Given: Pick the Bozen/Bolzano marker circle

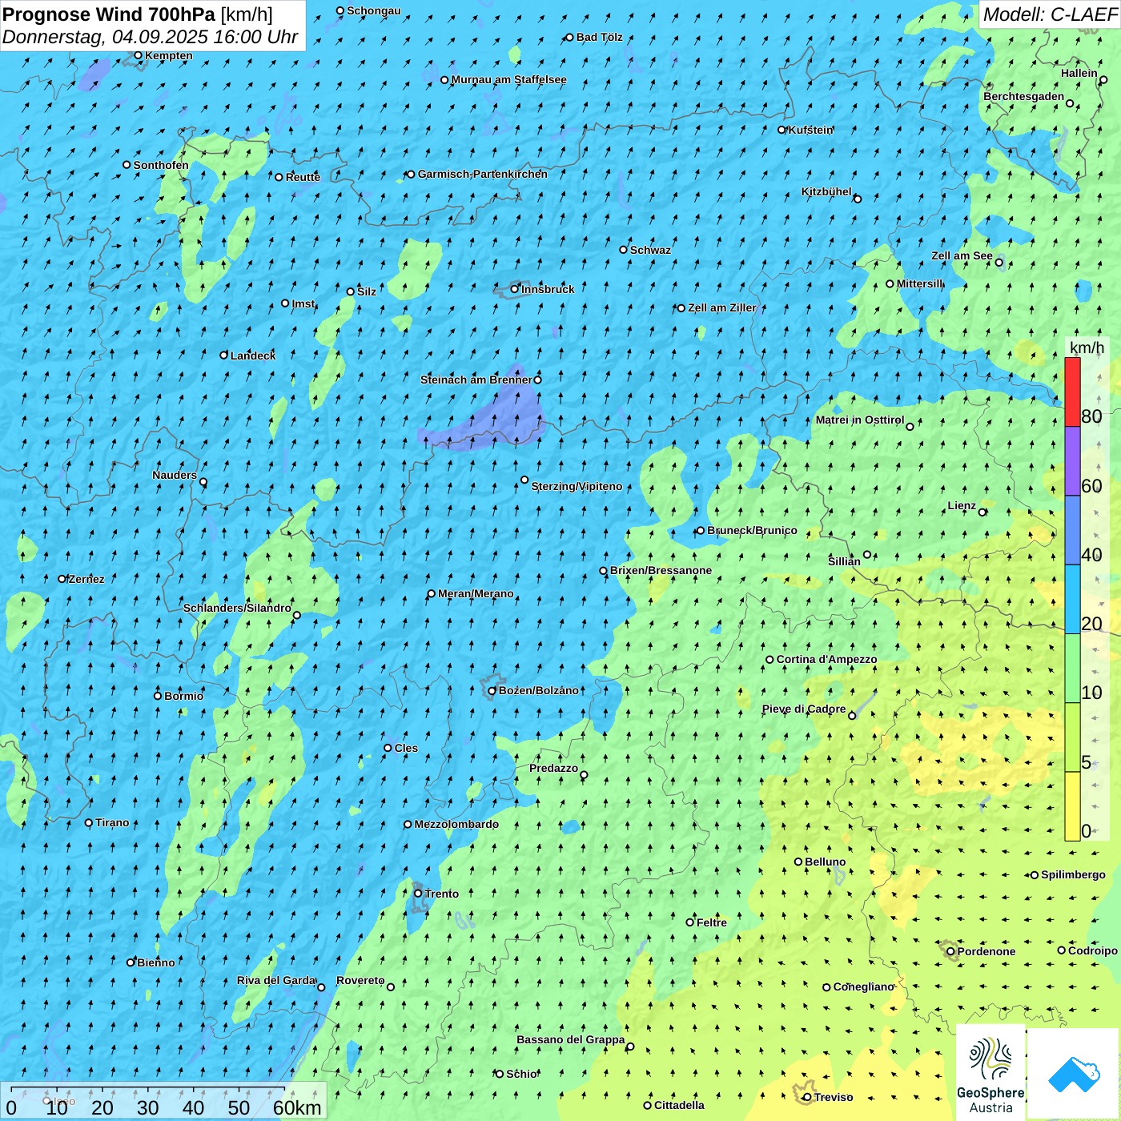Looking at the screenshot, I should tap(492, 691).
